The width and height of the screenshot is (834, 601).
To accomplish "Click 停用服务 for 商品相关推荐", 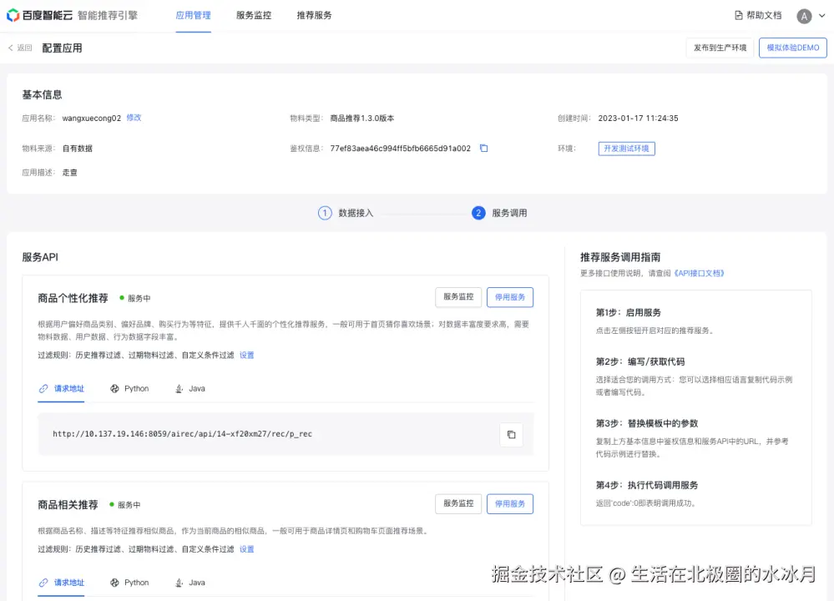I will tap(509, 503).
